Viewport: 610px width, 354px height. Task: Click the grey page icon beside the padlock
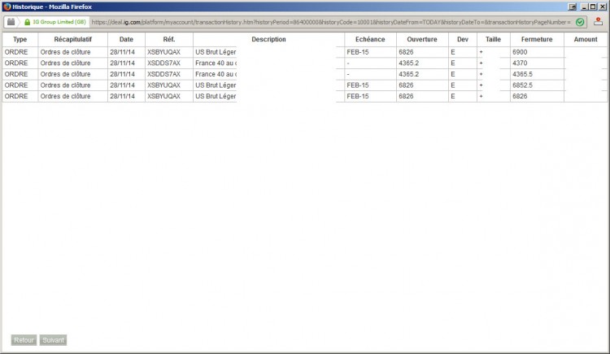coord(11,22)
